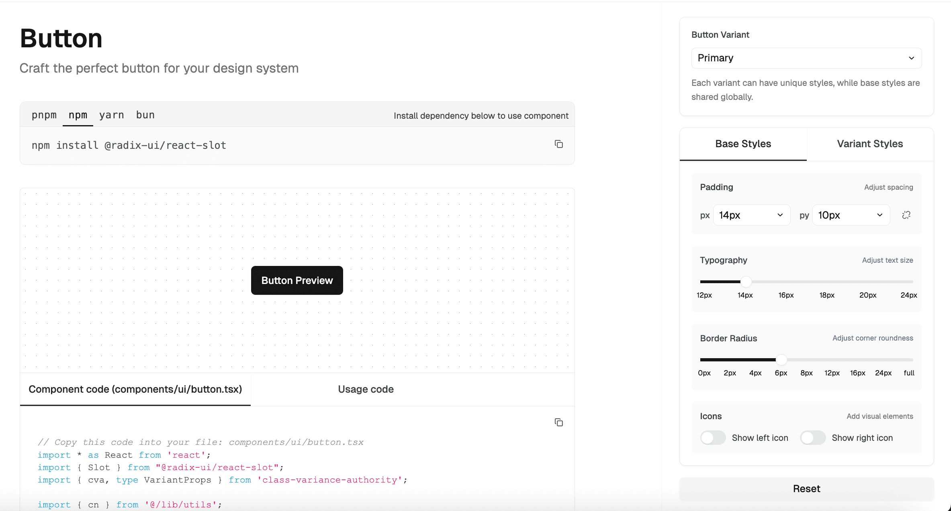Image resolution: width=951 pixels, height=511 pixels.
Task: Select Base Styles tab
Action: pos(743,144)
